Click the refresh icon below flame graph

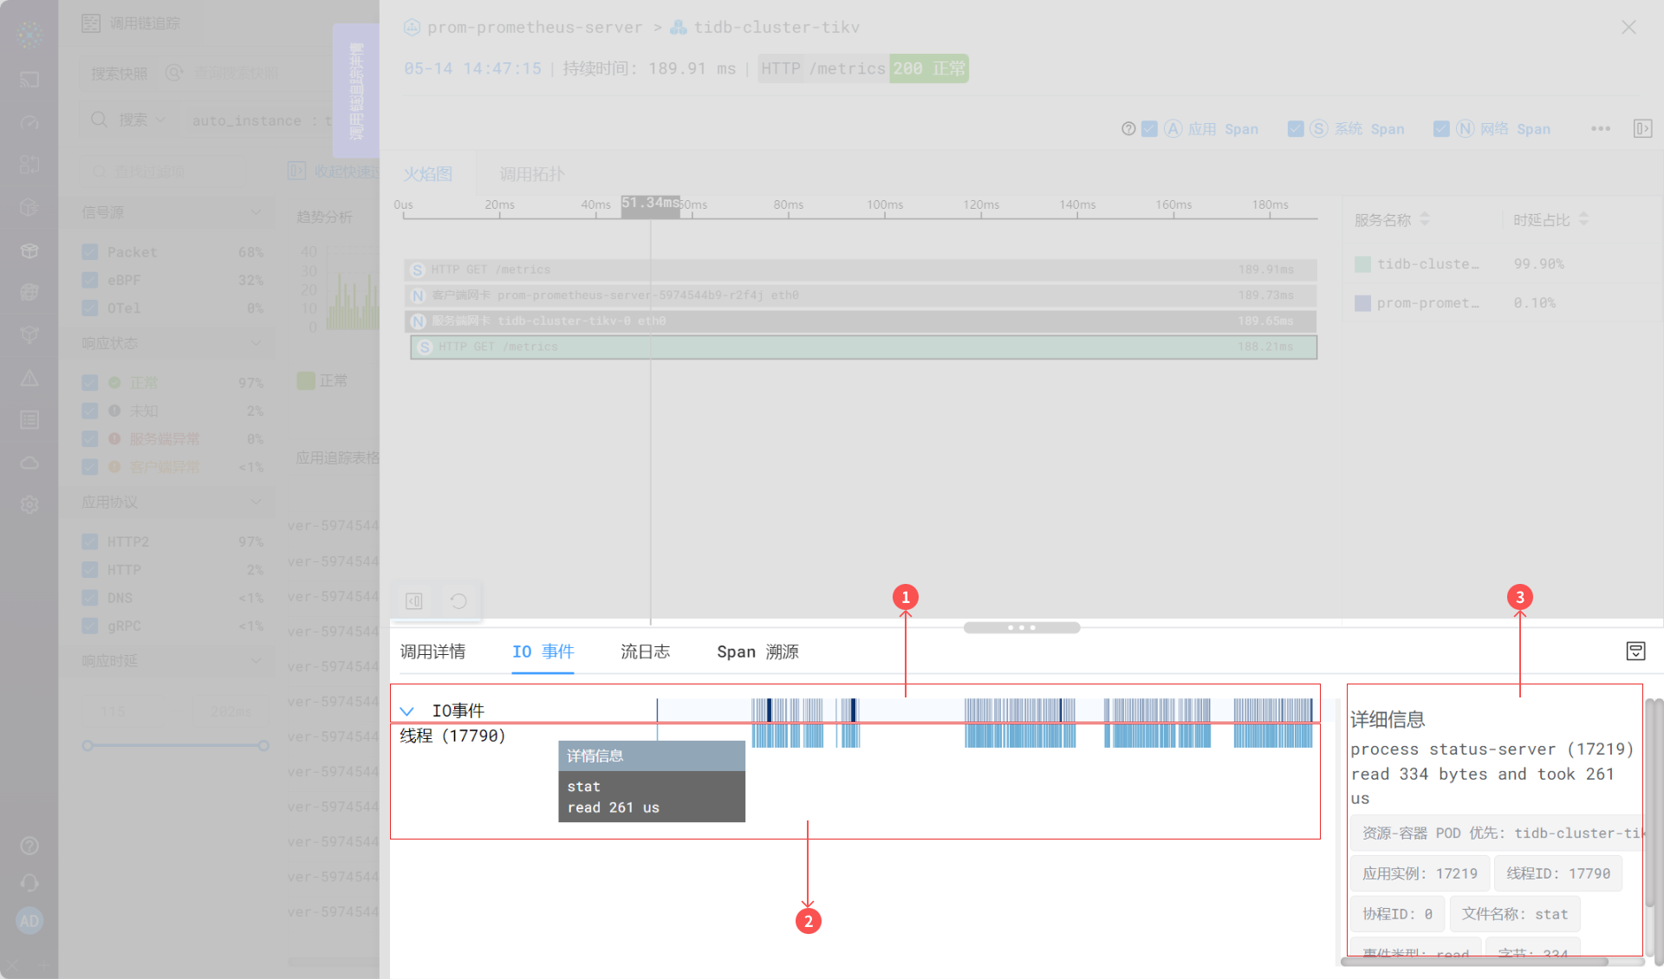tap(458, 601)
